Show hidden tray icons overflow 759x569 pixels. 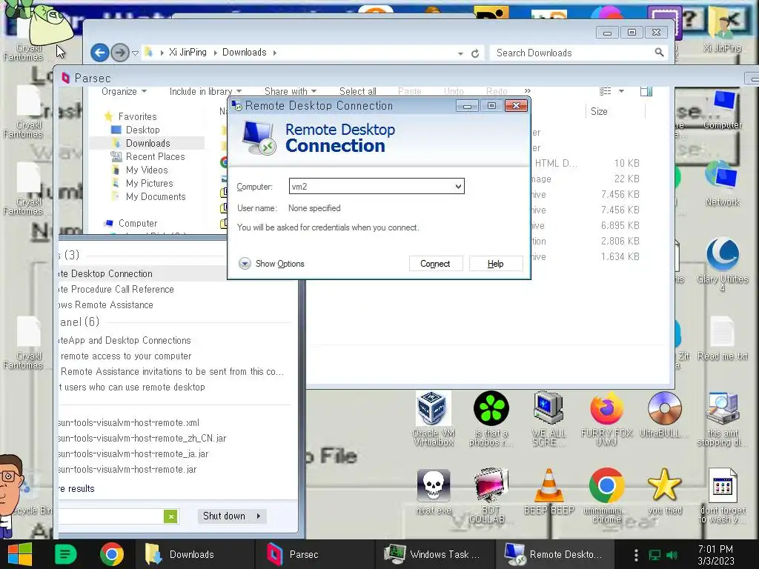coord(635,554)
